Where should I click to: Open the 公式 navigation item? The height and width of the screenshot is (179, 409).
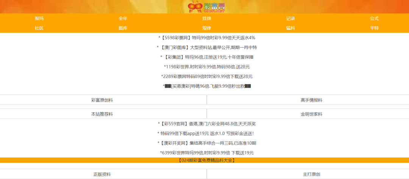374,19
